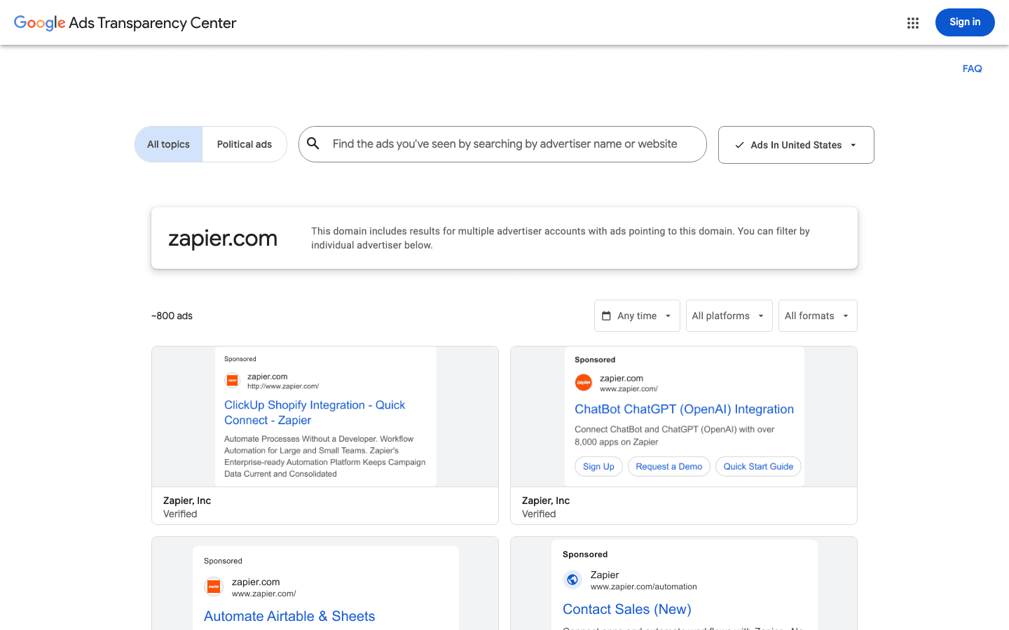Open the FAQ link

tap(972, 69)
